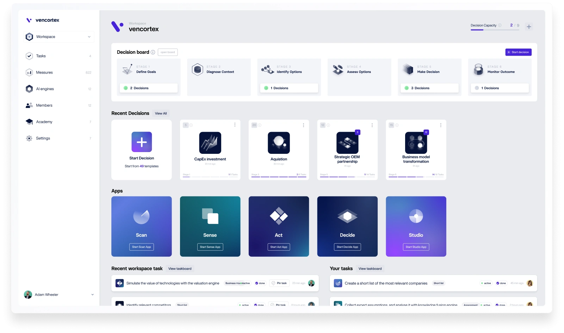Screen dimensions: 564x333
Task: Mark short list companies task as done
Action: (x=501, y=283)
